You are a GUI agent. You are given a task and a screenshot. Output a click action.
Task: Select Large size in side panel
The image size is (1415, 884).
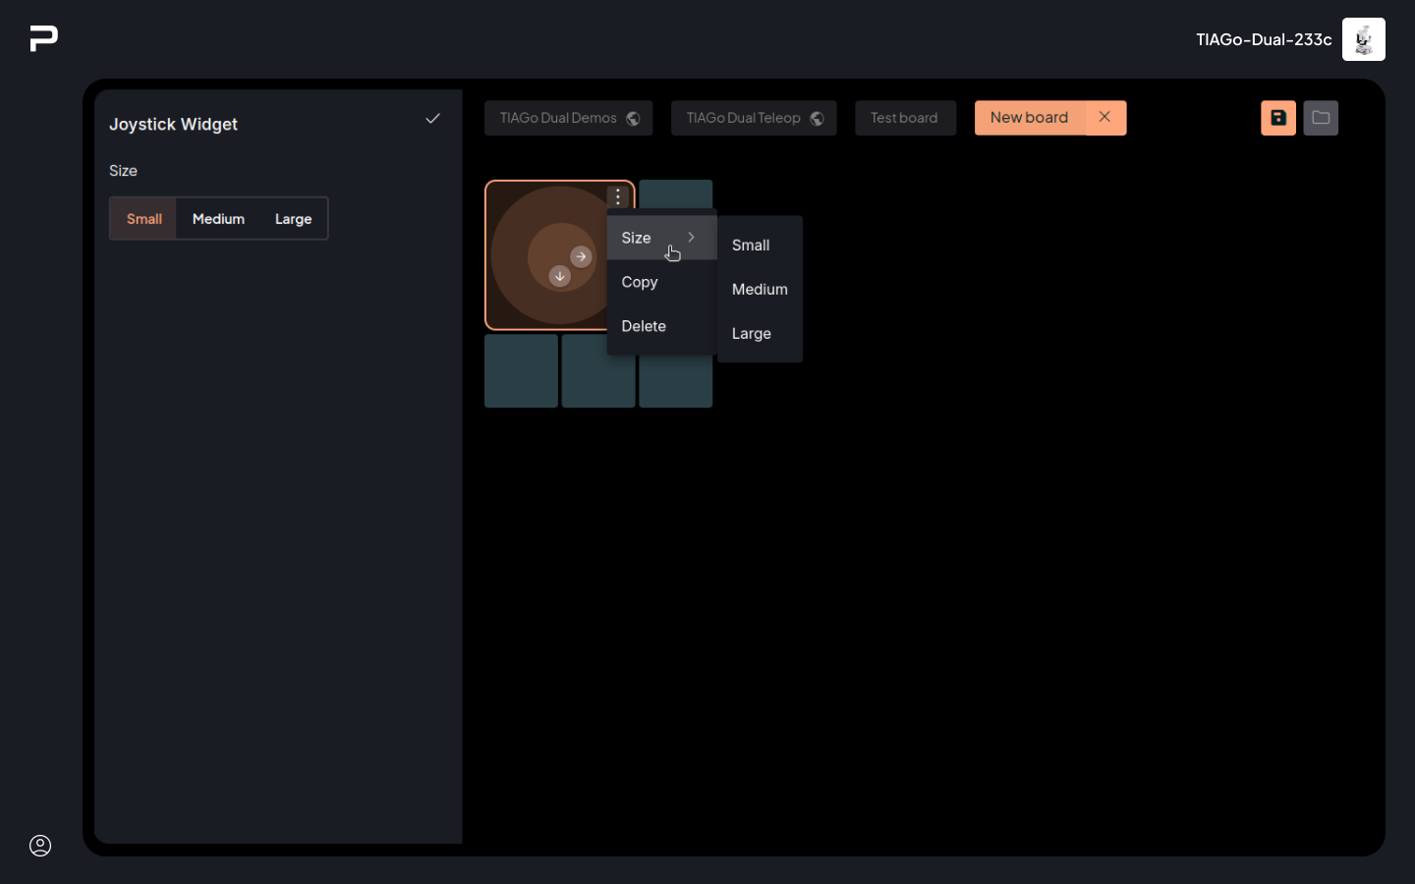pyautogui.click(x=293, y=219)
